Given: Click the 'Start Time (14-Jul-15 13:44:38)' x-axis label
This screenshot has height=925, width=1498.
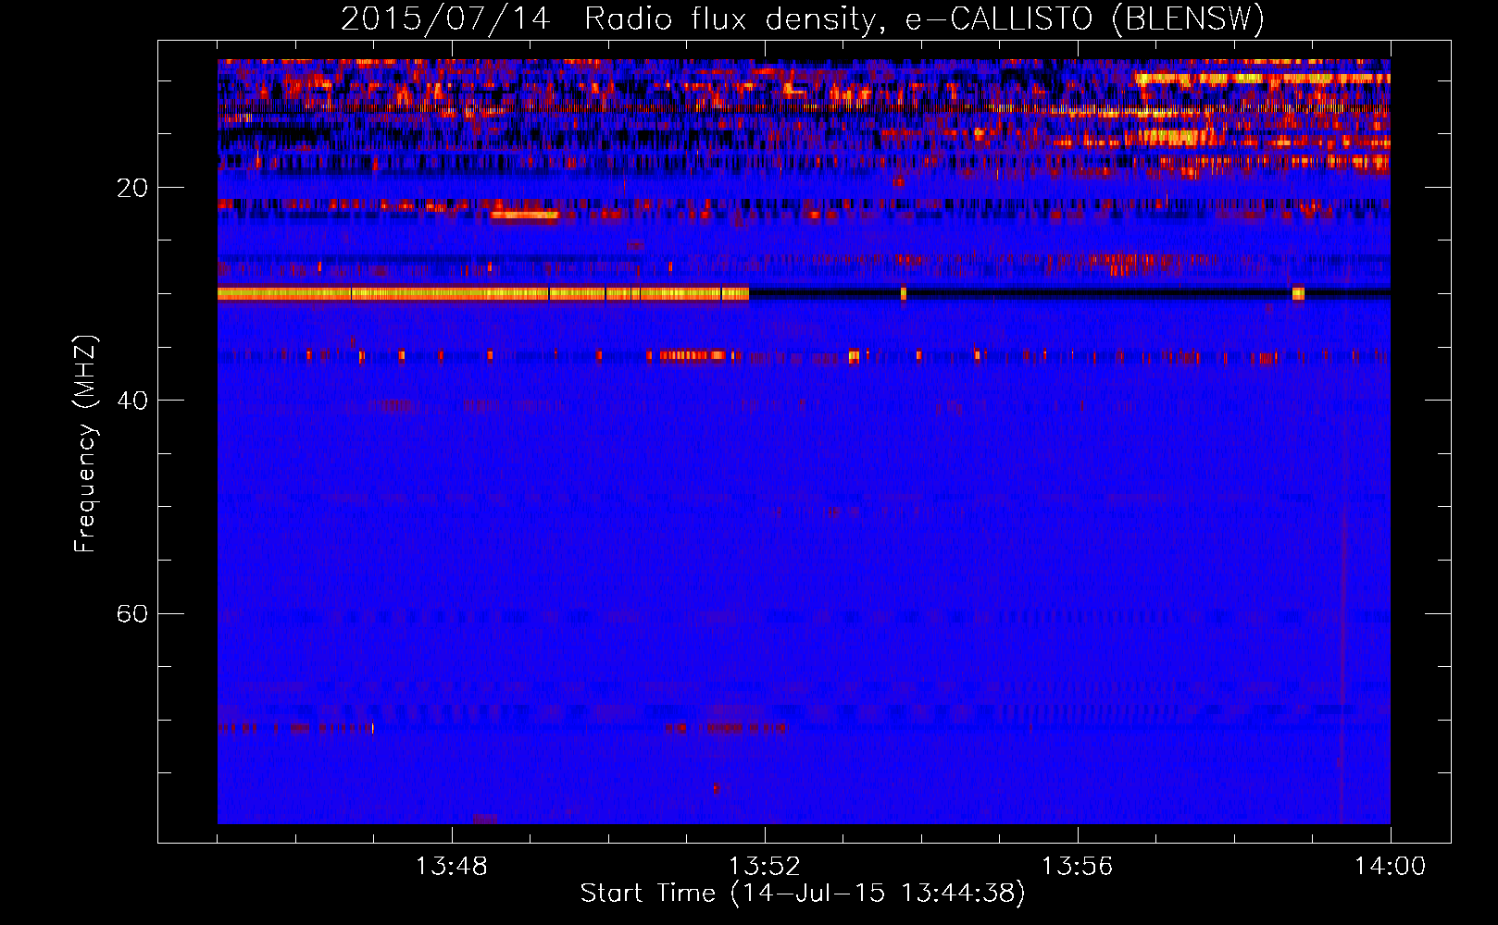Looking at the screenshot, I should (803, 894).
